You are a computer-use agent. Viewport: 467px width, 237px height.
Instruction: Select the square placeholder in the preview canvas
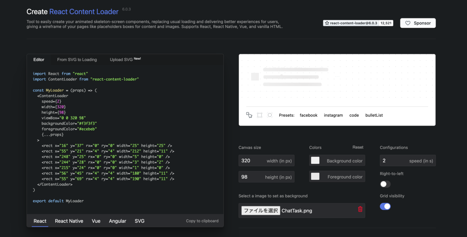255,77
